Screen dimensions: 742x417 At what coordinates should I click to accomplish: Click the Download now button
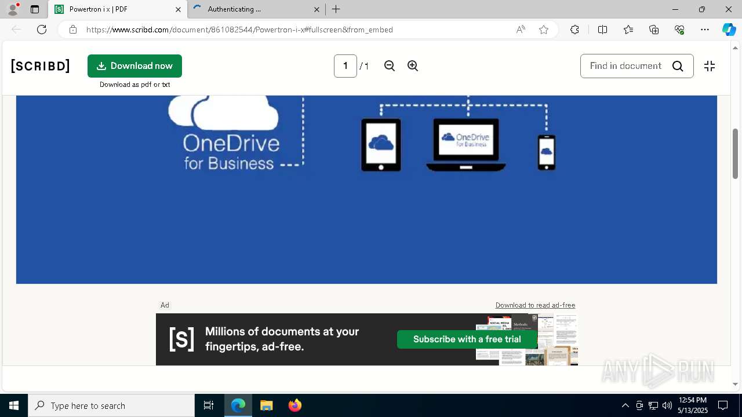pos(134,66)
